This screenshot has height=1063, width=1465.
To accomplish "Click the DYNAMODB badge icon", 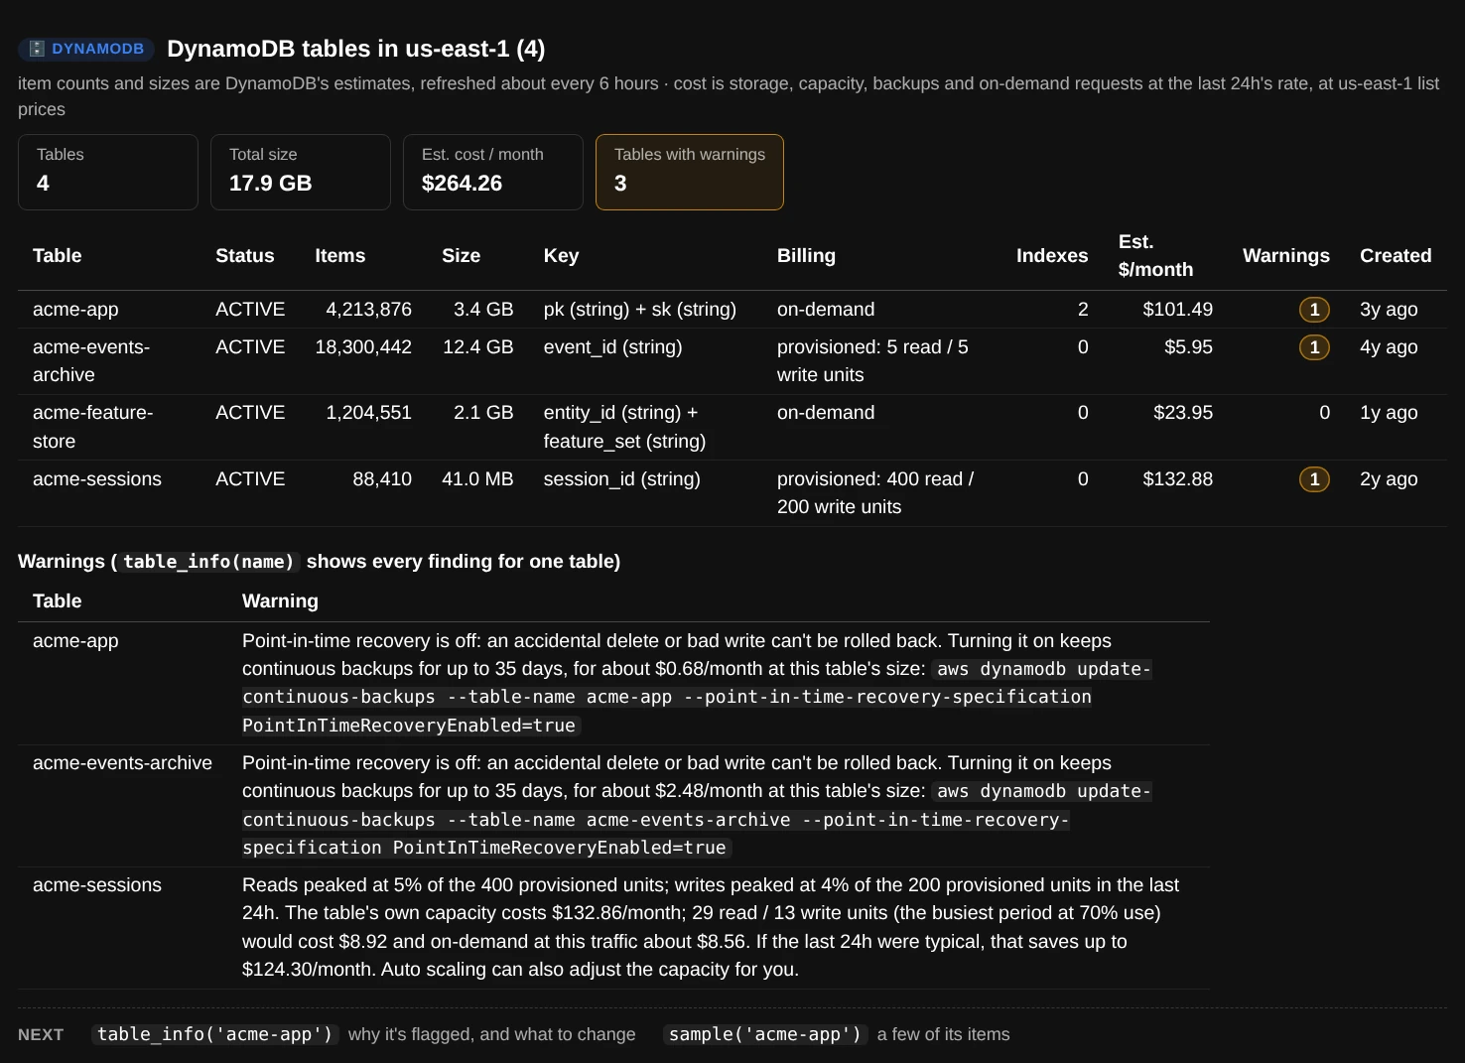I will (x=37, y=49).
